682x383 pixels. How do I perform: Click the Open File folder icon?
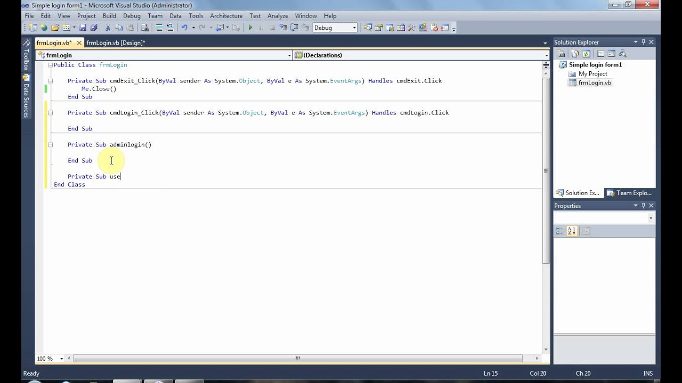55,28
